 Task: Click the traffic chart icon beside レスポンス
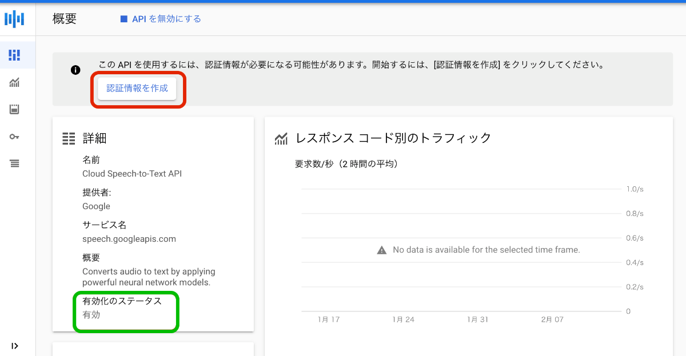point(281,138)
